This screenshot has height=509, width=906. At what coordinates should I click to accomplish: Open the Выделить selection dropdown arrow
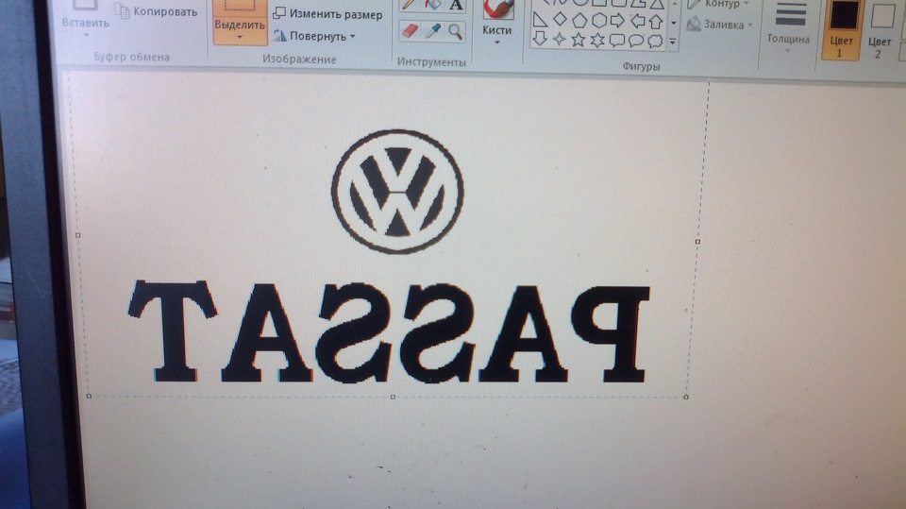240,38
